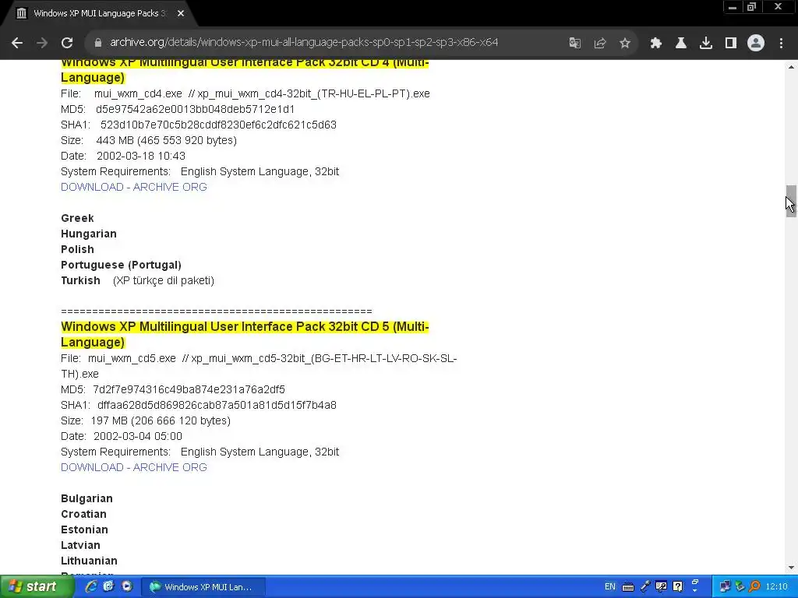The image size is (798, 598).
Task: Click the language bar keyboard icon
Action: [628, 587]
